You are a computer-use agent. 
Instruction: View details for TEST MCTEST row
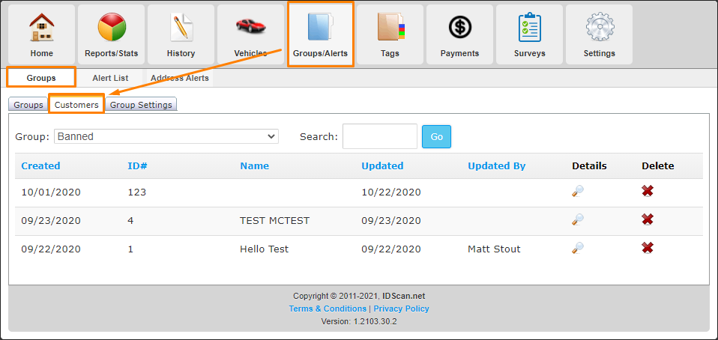pos(578,219)
